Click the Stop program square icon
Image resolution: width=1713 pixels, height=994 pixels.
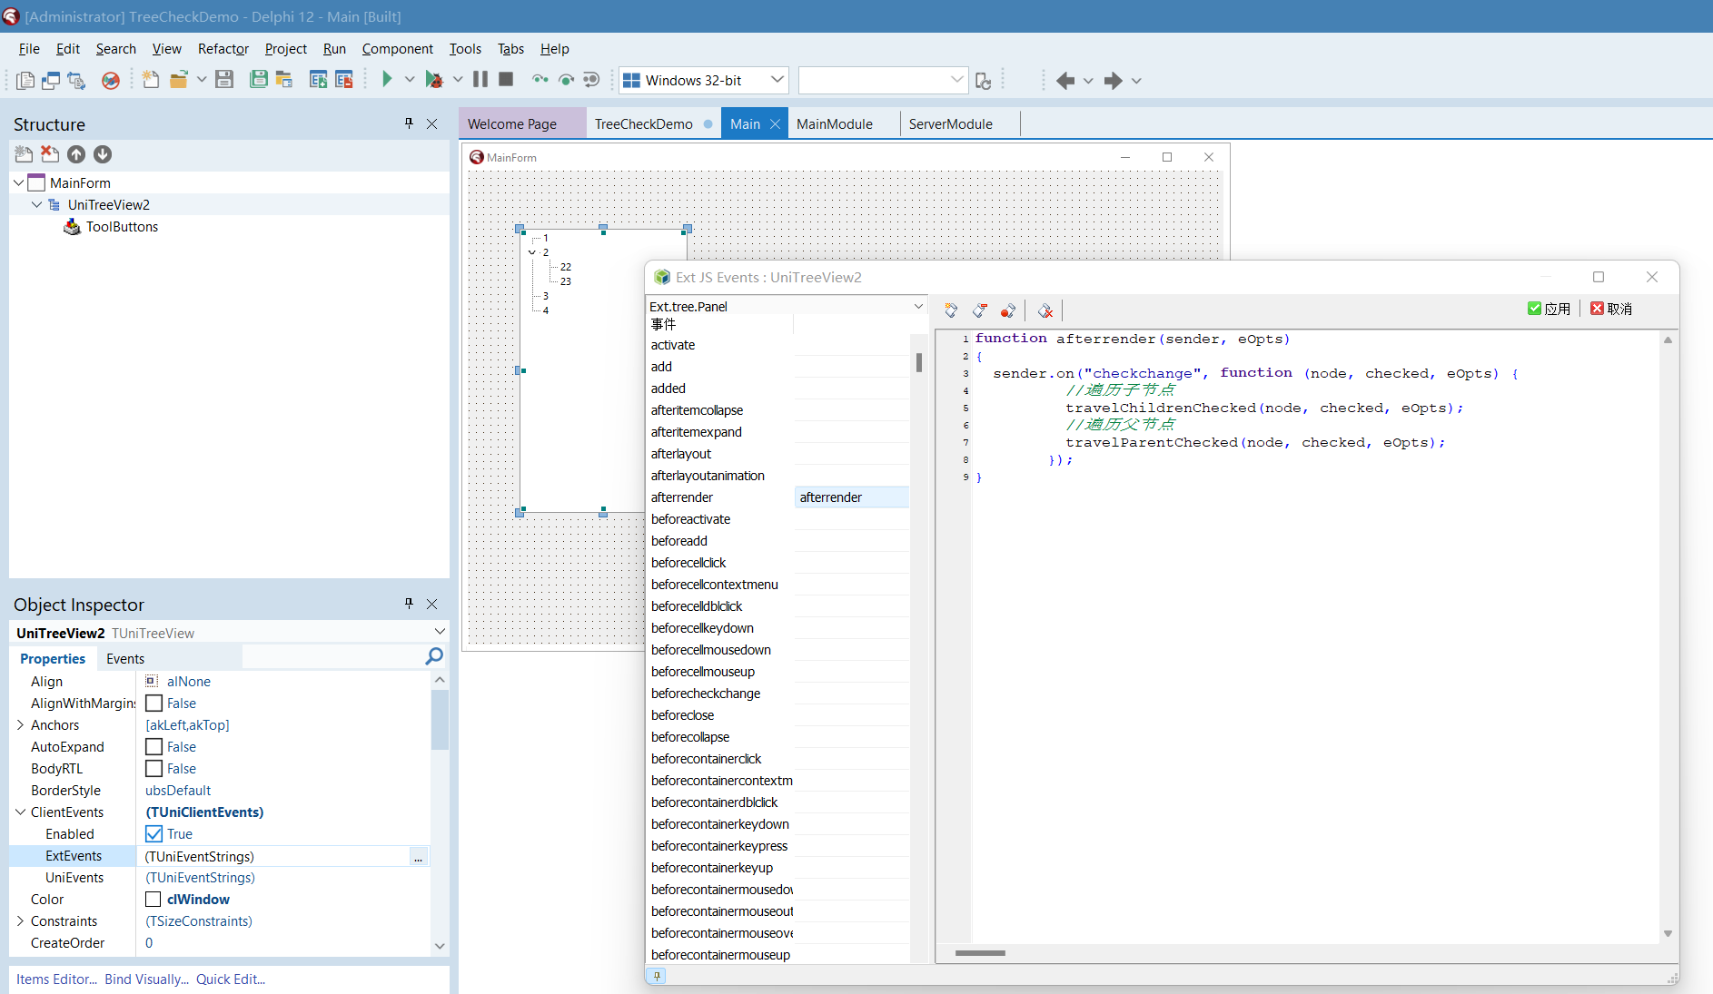(x=506, y=80)
